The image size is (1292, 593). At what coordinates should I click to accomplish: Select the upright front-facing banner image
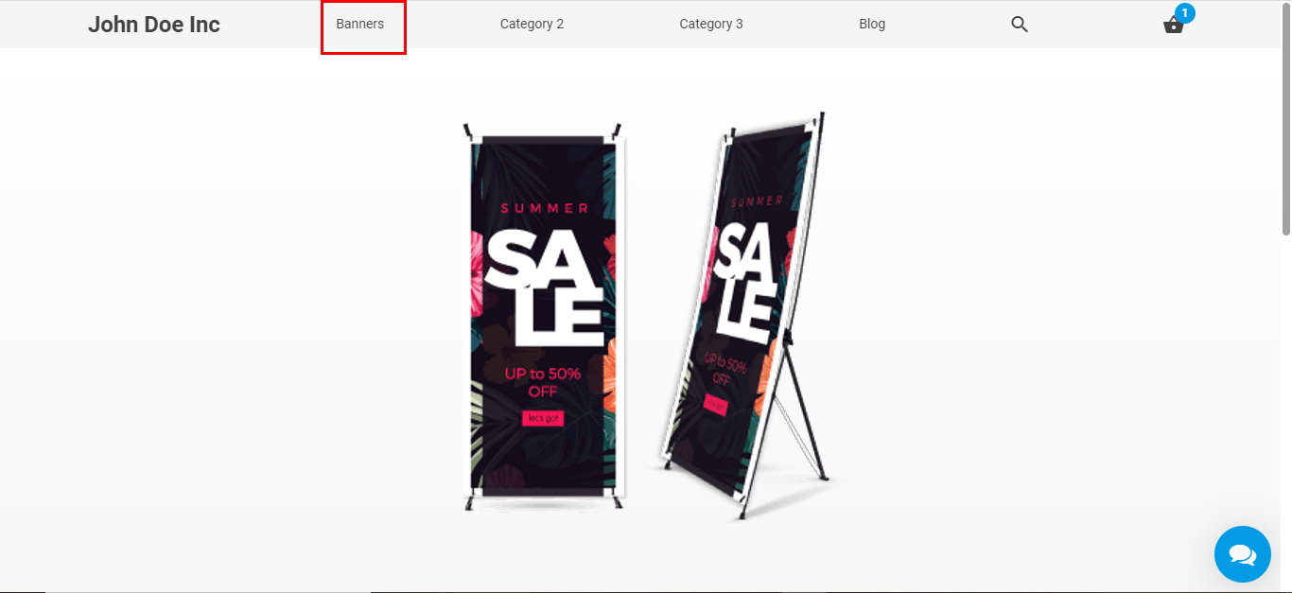tap(544, 318)
